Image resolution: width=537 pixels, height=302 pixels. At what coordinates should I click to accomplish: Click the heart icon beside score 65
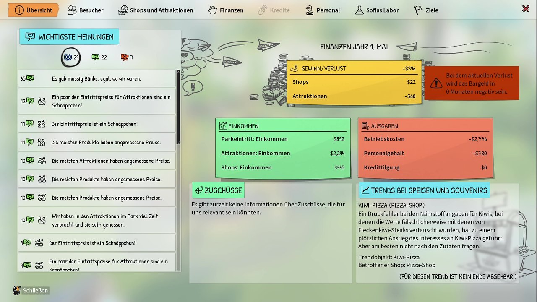pyautogui.click(x=30, y=78)
